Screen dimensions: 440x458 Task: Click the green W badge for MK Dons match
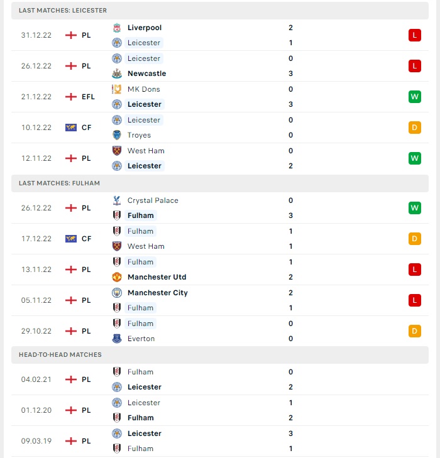point(415,97)
